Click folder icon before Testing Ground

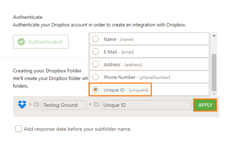36,105
